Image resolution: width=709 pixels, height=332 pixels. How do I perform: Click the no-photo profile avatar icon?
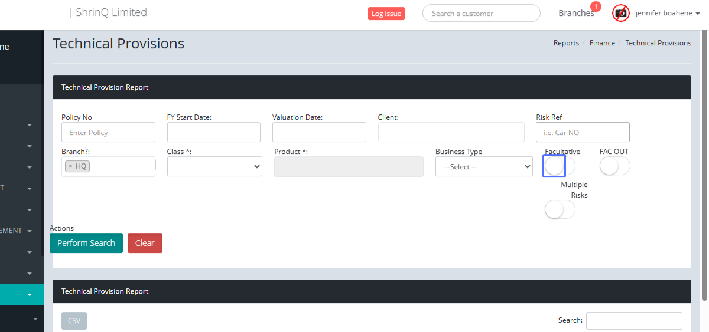[x=621, y=13]
